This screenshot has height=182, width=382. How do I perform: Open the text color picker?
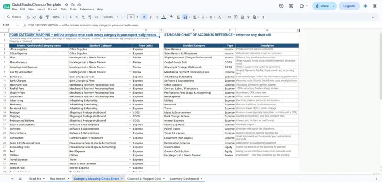pyautogui.click(x=164, y=17)
